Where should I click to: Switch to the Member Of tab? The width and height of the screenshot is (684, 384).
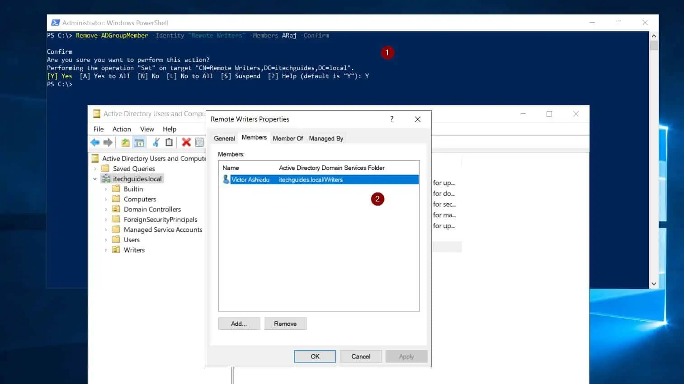(x=288, y=138)
